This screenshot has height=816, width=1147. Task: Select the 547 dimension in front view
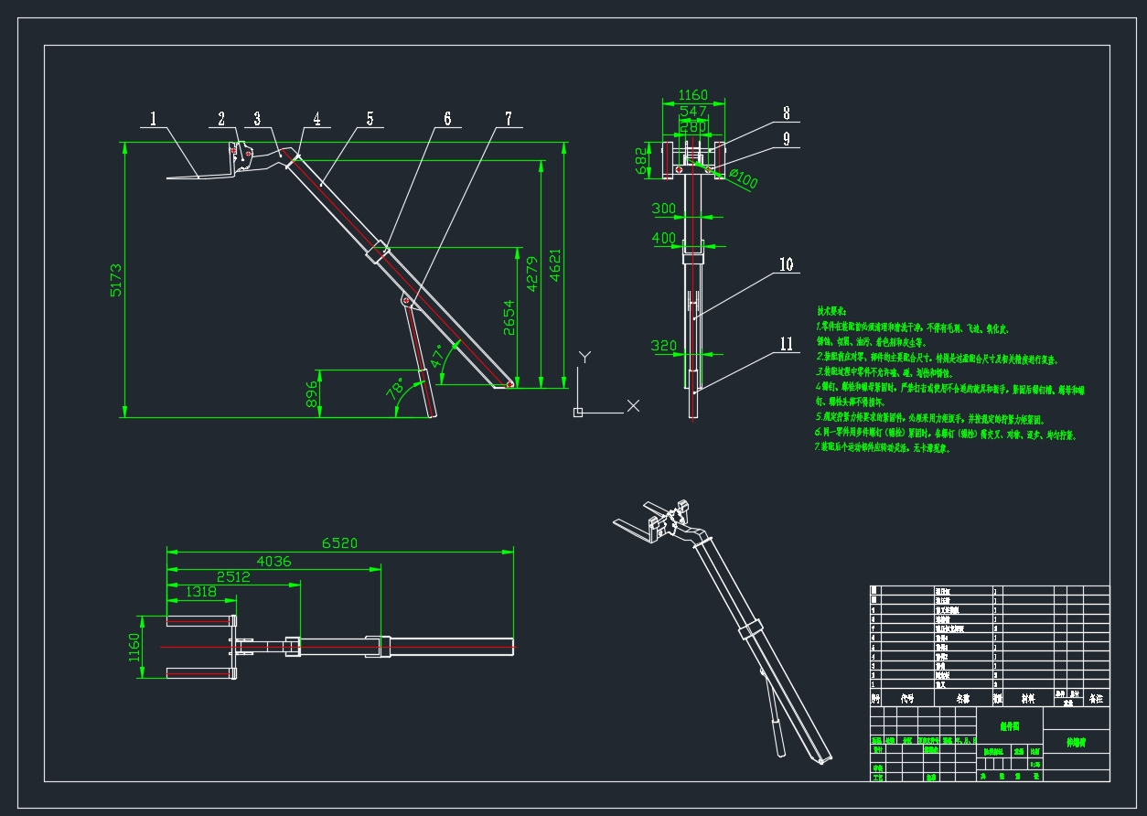pos(692,112)
